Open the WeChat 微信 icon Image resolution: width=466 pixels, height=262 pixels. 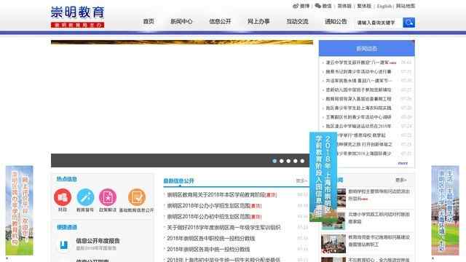[x=317, y=6]
